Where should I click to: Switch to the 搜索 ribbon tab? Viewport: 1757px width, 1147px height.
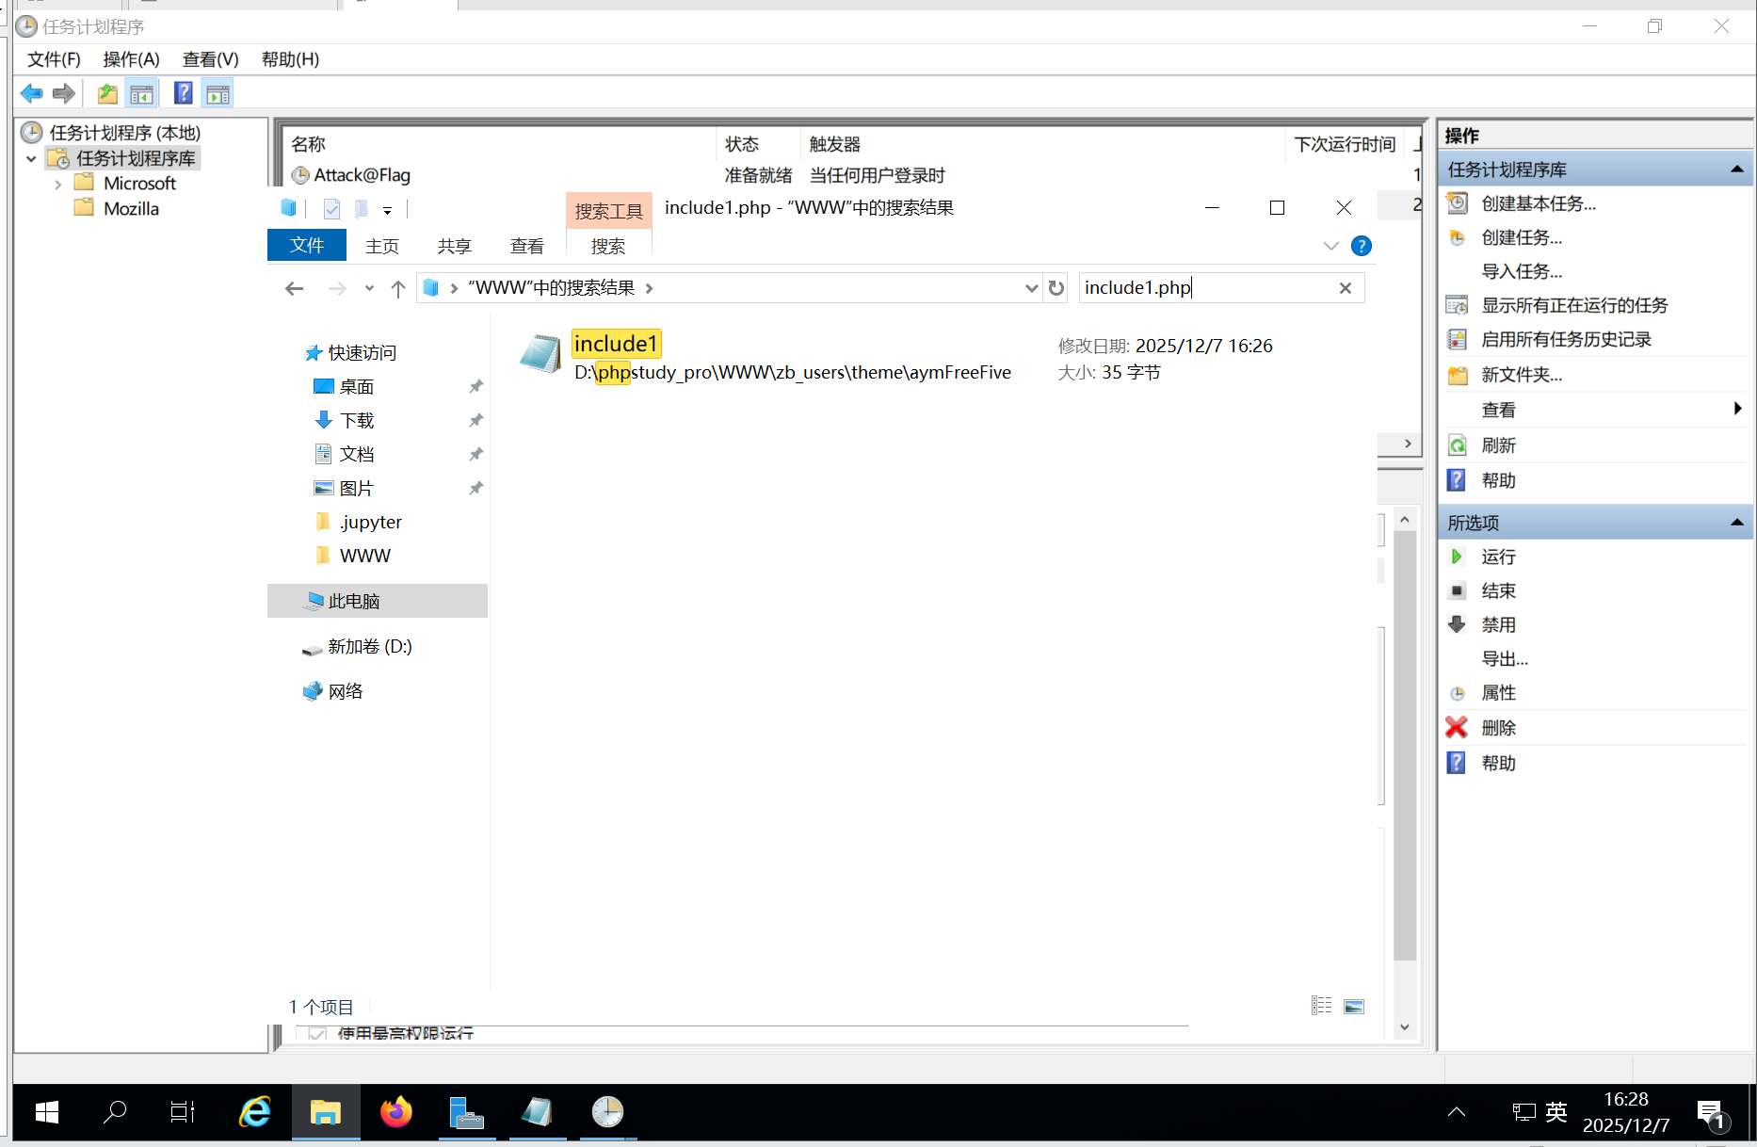coord(608,246)
